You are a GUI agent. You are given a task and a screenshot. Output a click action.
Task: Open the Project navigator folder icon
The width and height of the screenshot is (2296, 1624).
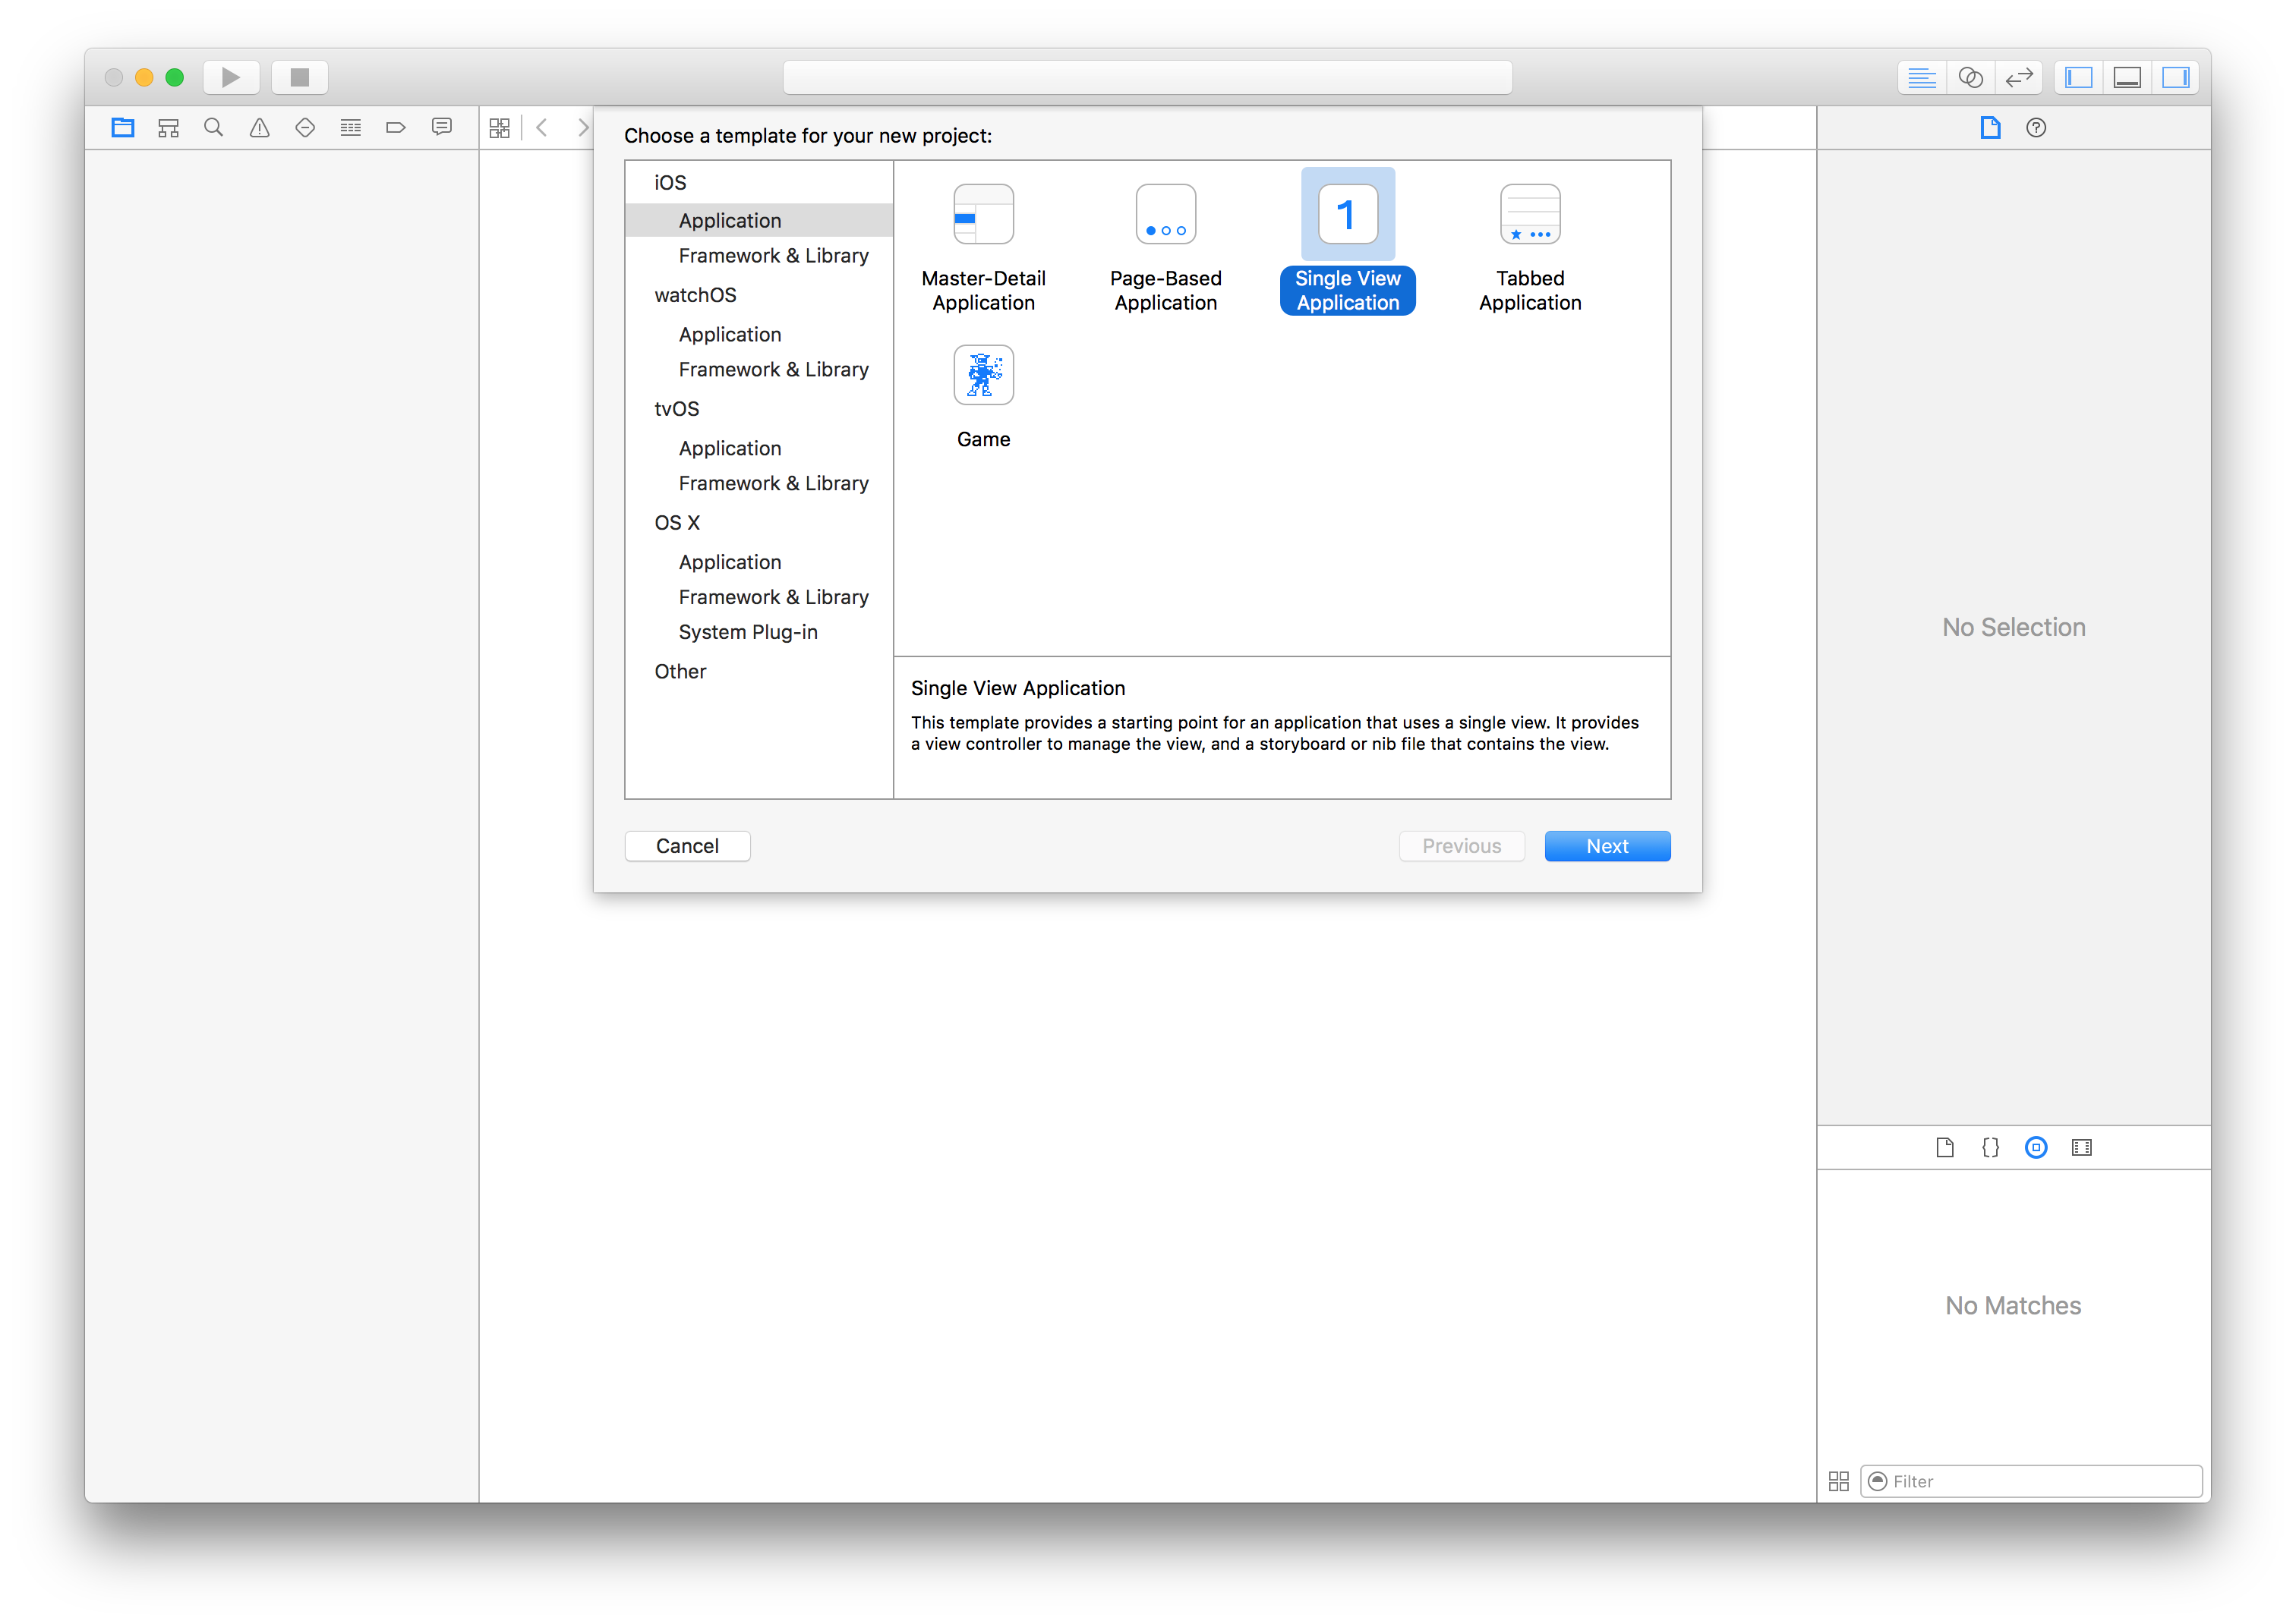coord(122,128)
